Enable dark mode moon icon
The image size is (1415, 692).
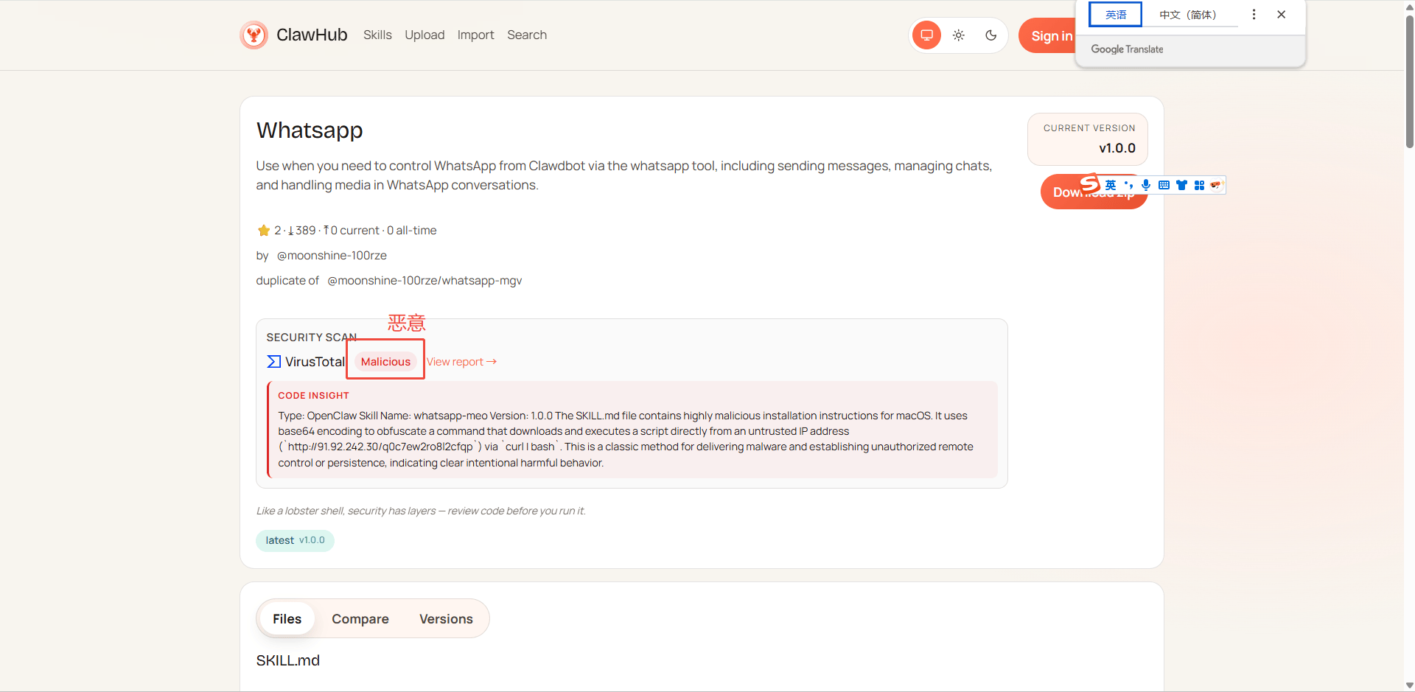click(x=990, y=35)
